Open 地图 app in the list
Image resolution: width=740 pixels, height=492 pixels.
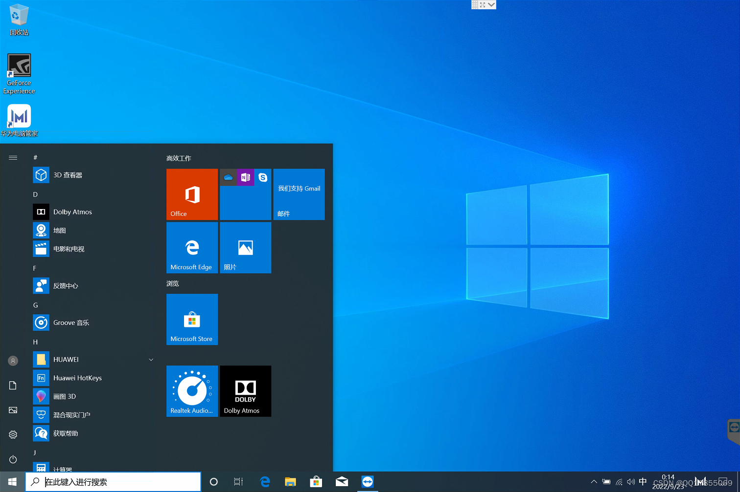click(x=93, y=231)
